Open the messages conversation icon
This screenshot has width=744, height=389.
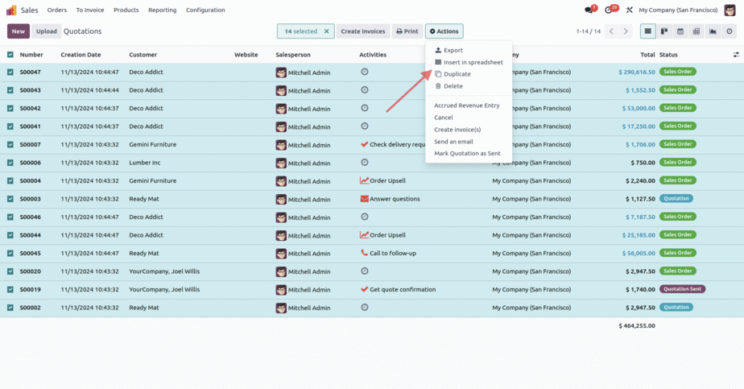point(589,10)
